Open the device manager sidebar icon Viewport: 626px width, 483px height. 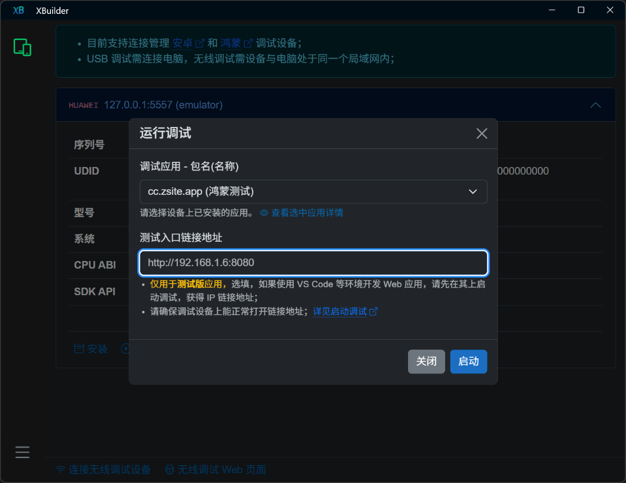pyautogui.click(x=23, y=47)
